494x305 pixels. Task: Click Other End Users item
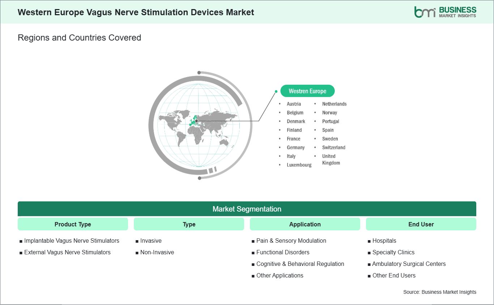394,276
